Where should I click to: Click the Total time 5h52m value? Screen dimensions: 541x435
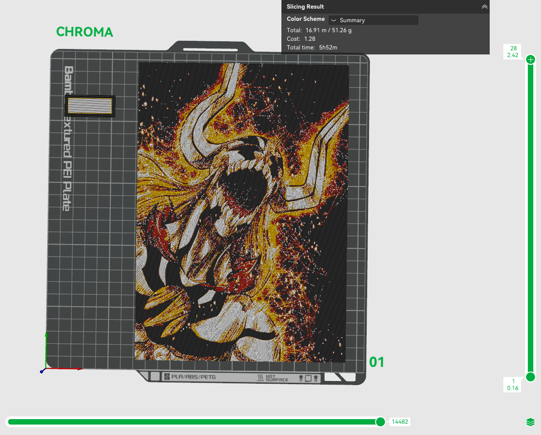tap(328, 48)
